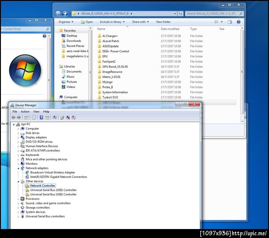
Task: Toggle the Explorer preview pane icon
Action: click(x=230, y=22)
